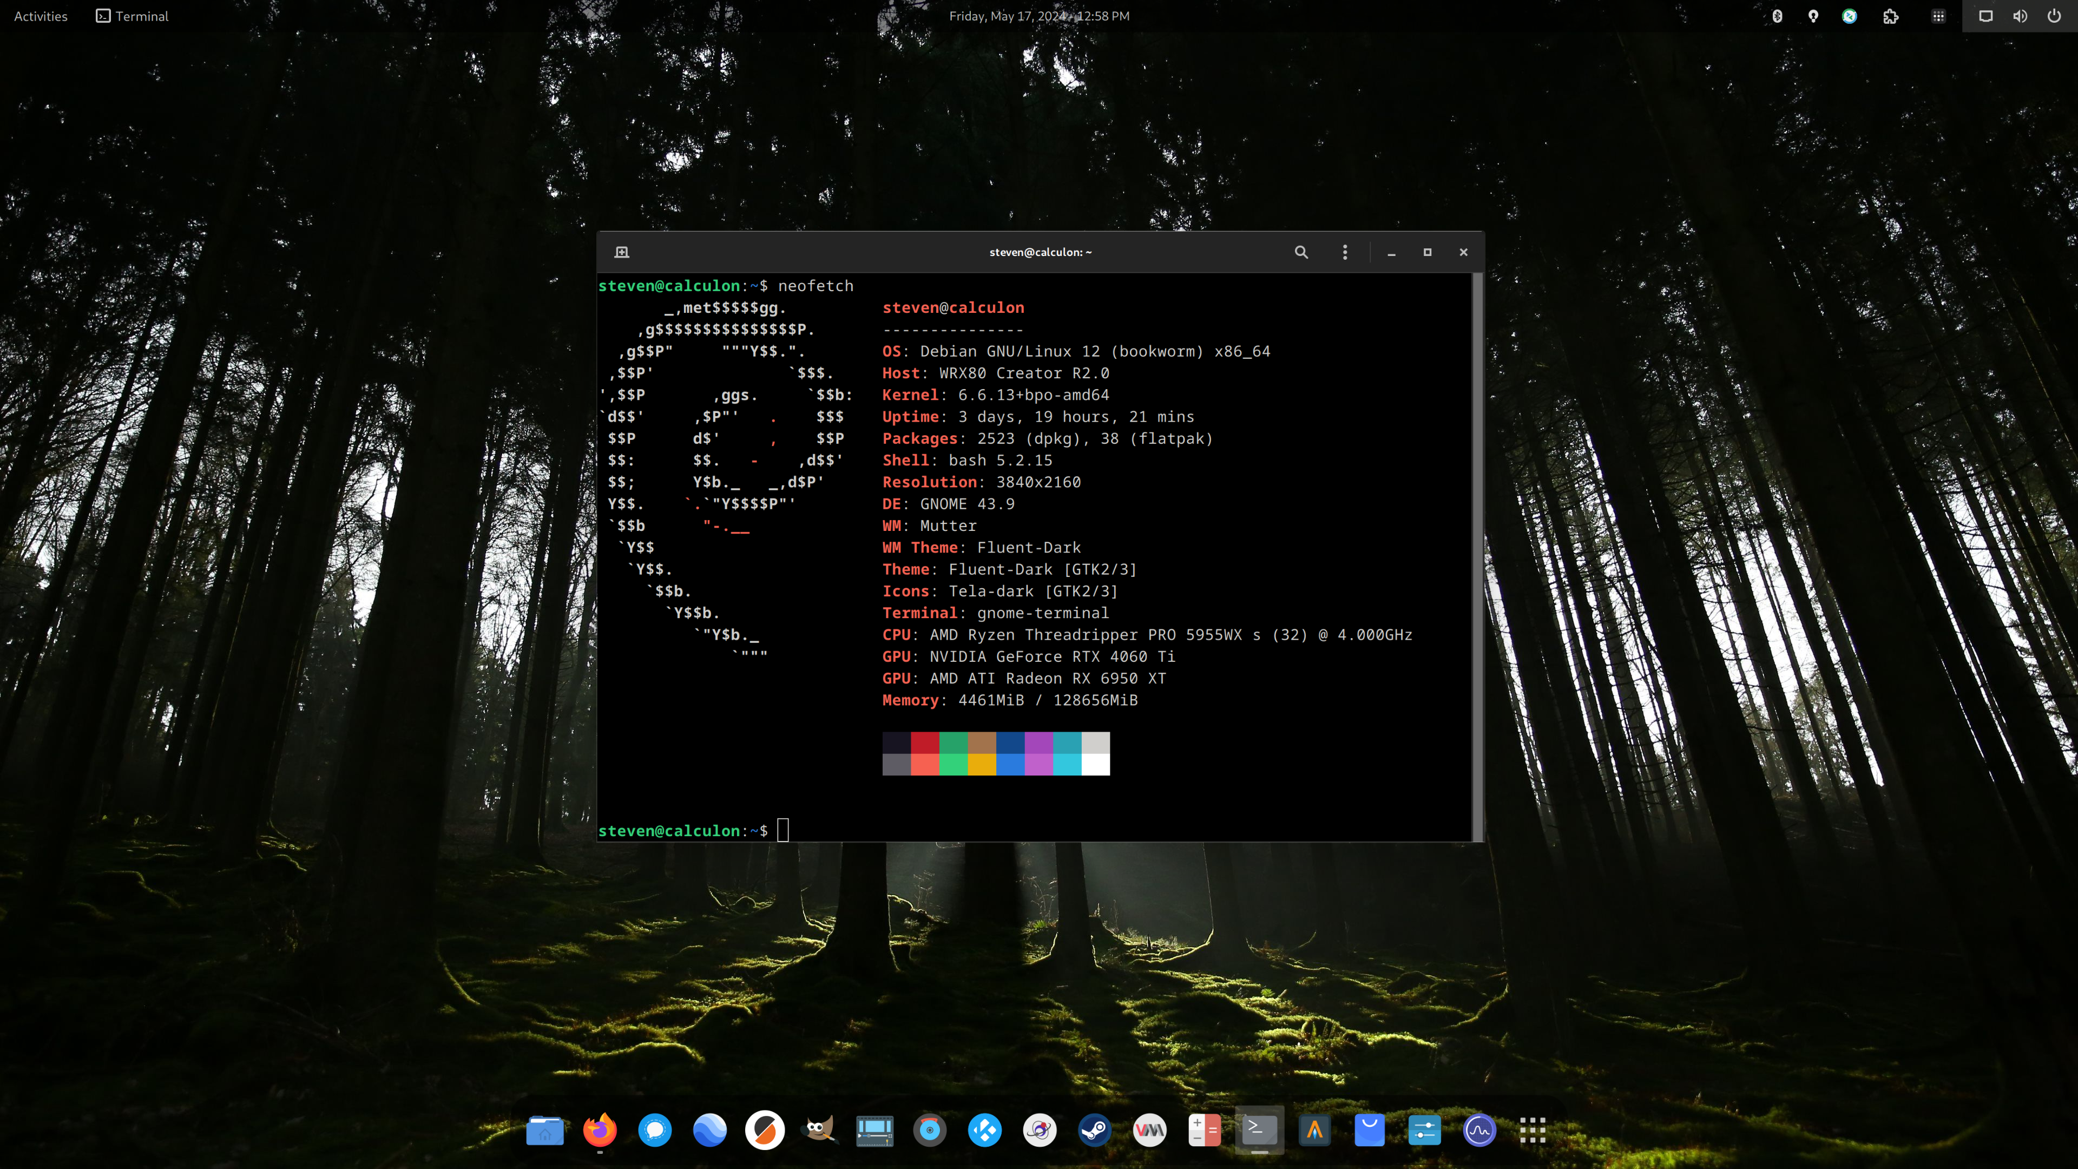Click the terminal's vertical scrollbar
This screenshot has height=1169, width=2078.
(1477, 557)
